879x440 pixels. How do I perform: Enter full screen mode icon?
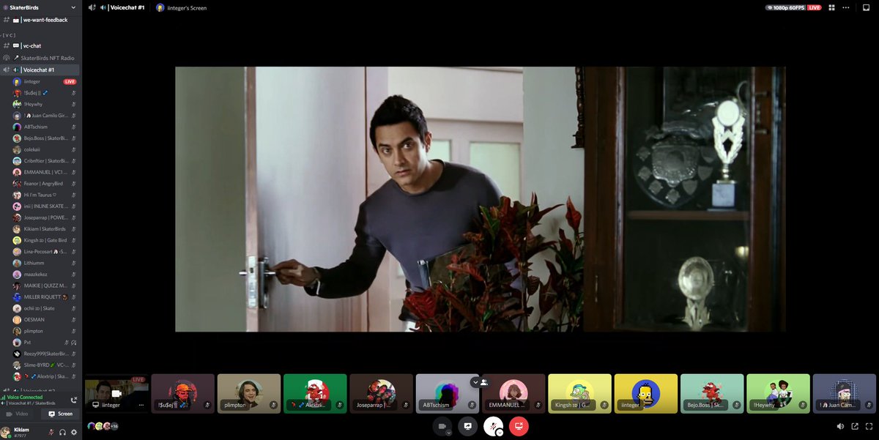[868, 426]
